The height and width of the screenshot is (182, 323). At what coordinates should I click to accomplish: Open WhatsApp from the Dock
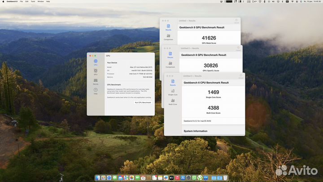(x=194, y=178)
